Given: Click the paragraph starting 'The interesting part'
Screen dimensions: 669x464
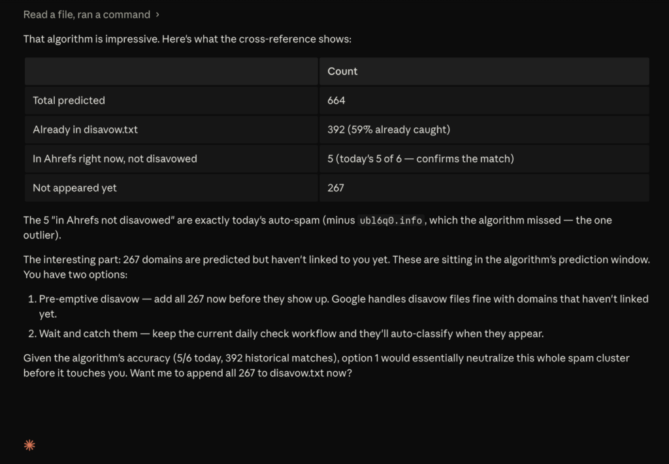Looking at the screenshot, I should (336, 267).
